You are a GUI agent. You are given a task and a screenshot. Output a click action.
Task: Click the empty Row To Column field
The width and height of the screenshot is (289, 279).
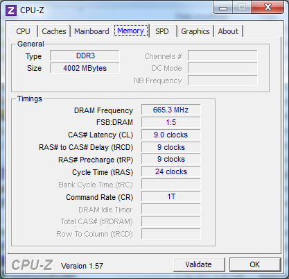pos(171,234)
